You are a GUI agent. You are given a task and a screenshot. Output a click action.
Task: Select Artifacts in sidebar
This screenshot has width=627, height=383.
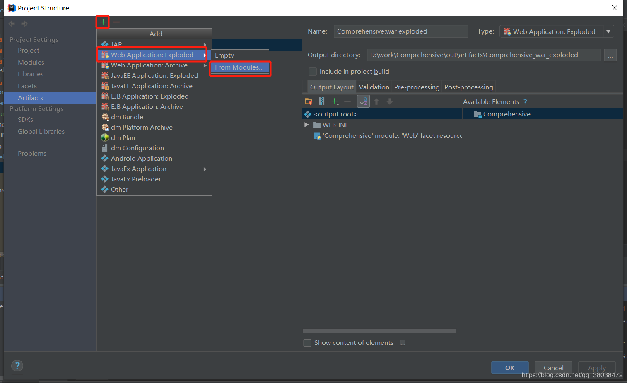click(x=50, y=98)
